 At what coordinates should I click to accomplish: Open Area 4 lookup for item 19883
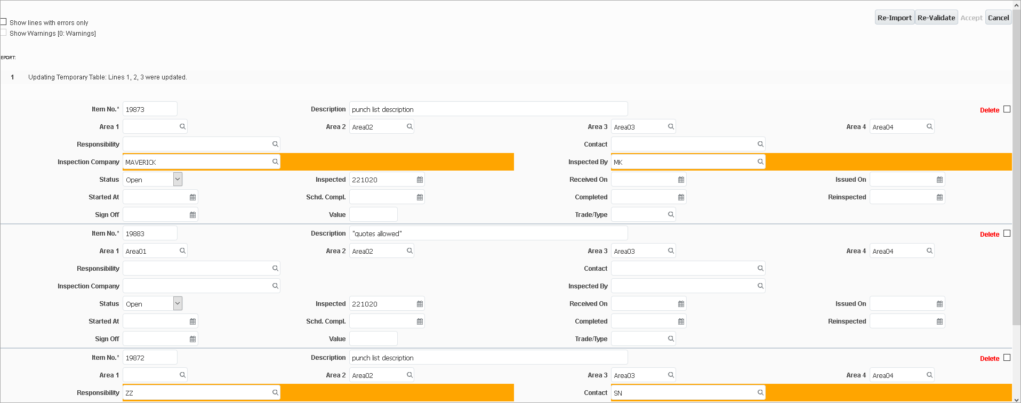[x=929, y=251]
